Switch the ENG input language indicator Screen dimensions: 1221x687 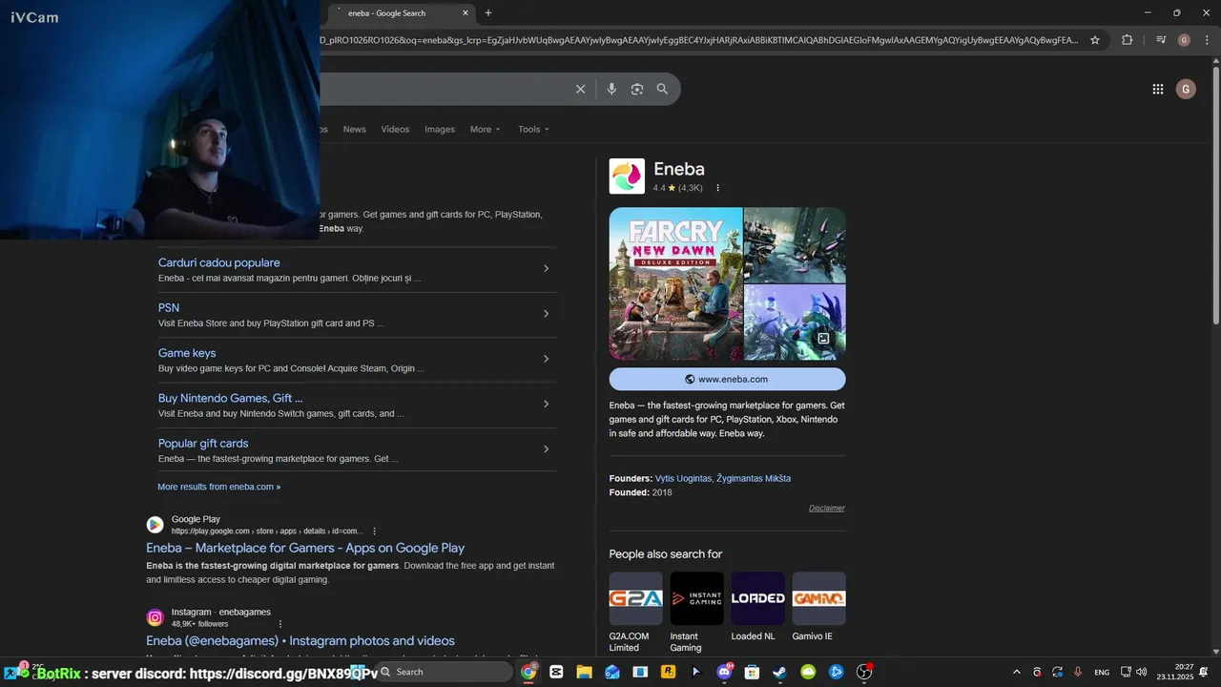[x=1102, y=672]
